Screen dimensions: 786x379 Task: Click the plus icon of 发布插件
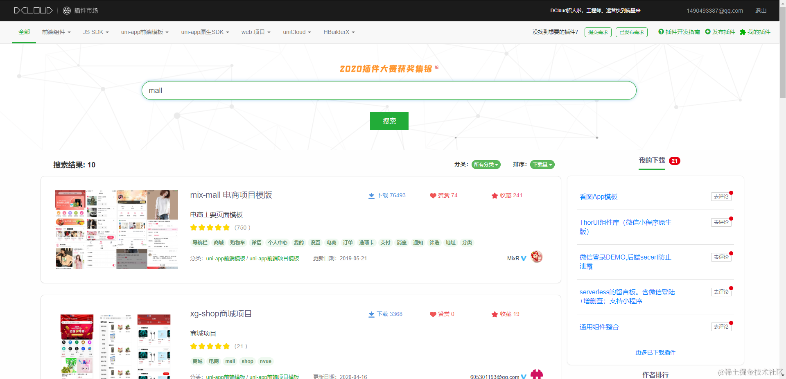708,32
